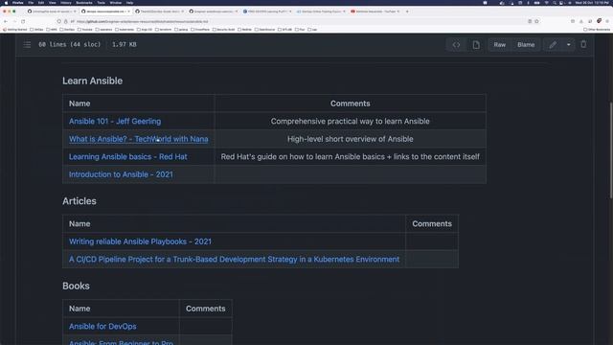This screenshot has height=345, width=613.
Task: Click the battery status icon
Action: point(536,3)
